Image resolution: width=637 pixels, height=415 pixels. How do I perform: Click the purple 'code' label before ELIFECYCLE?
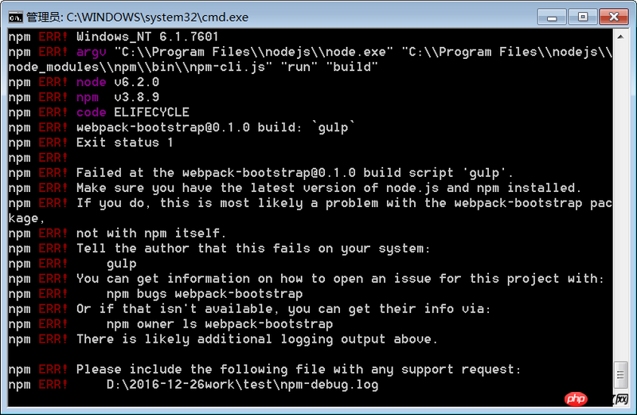92,112
